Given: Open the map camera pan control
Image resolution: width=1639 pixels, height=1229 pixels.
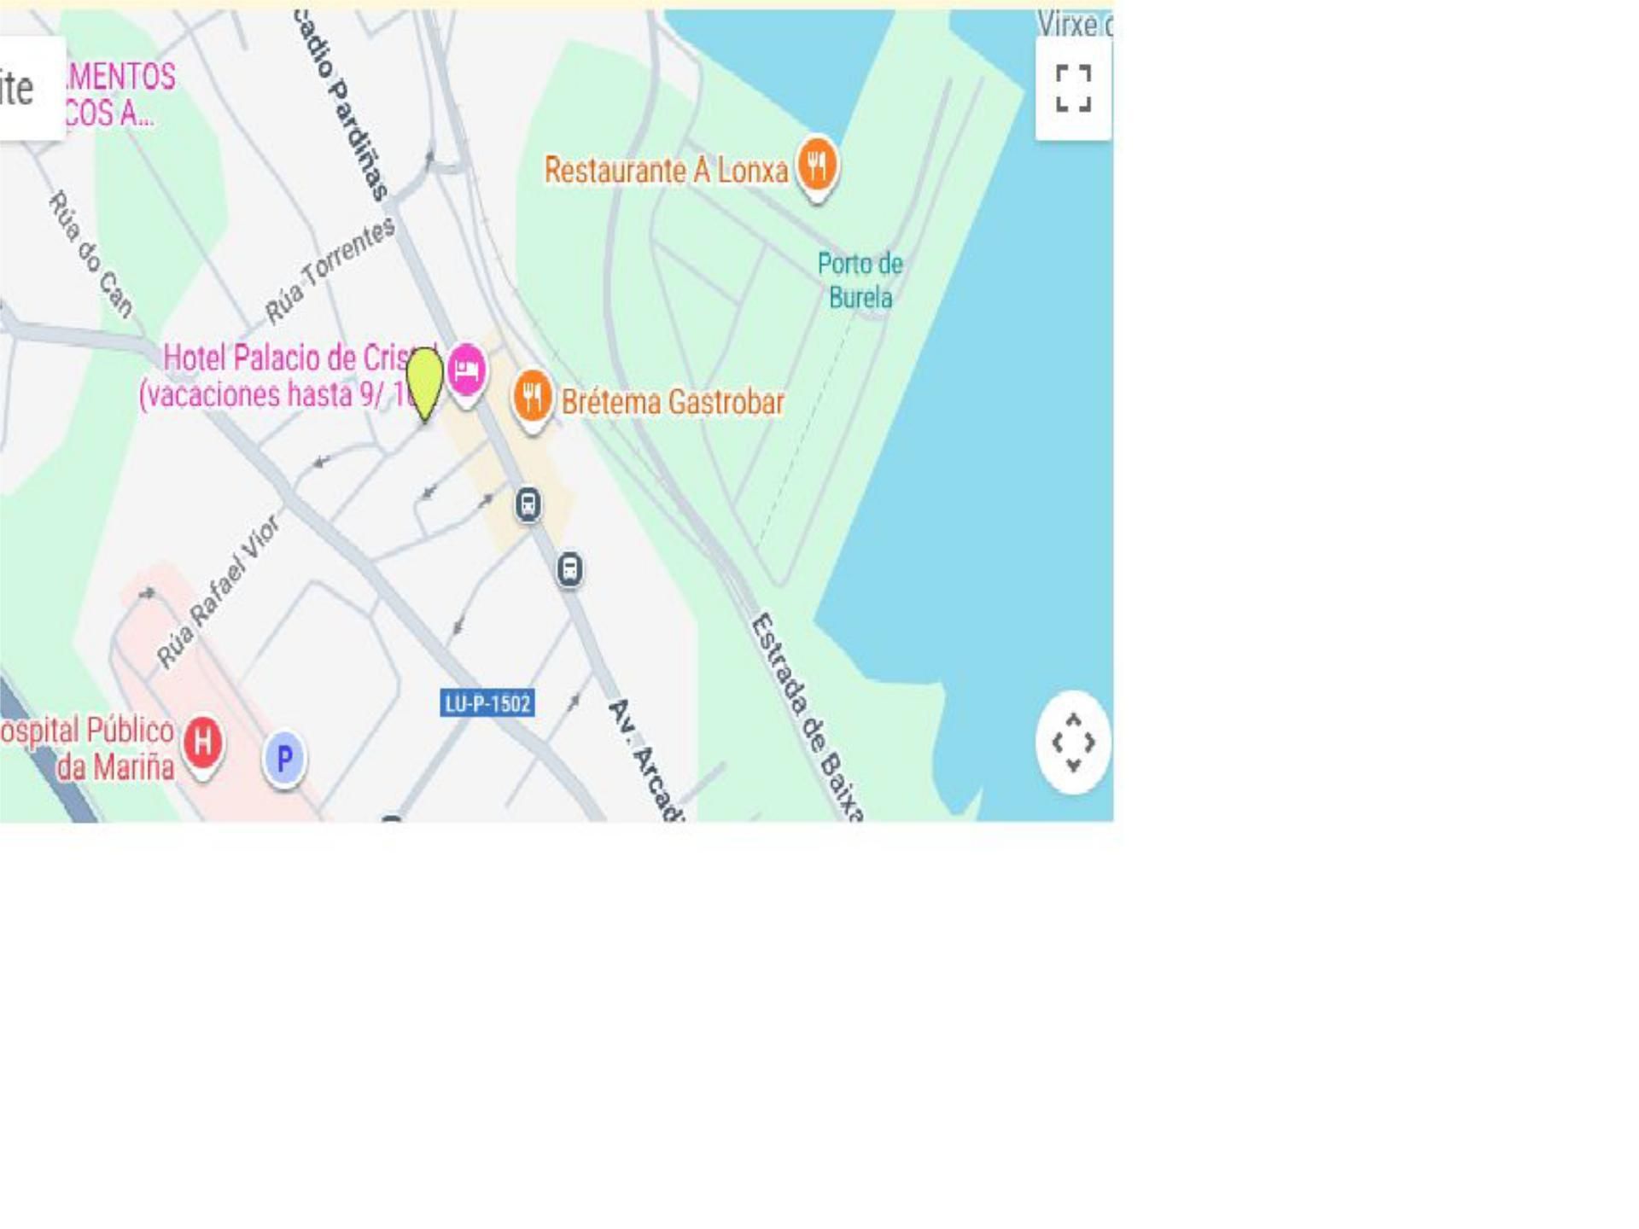Looking at the screenshot, I should [1073, 743].
